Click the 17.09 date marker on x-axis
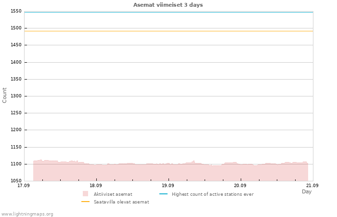 tap(24, 186)
